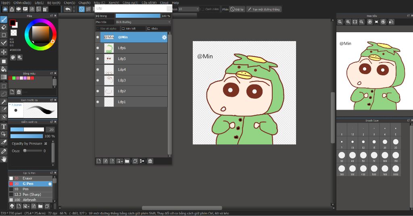Select the Text tool
This screenshot has height=216, width=413.
pos(4,127)
